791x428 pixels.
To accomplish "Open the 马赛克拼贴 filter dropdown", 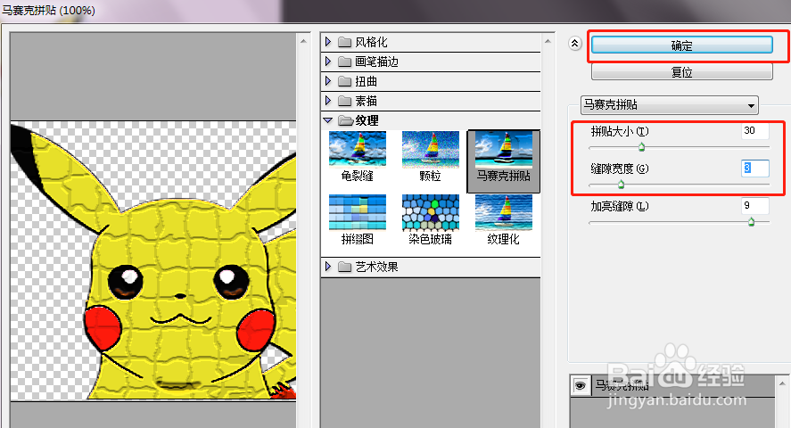I will (670, 105).
